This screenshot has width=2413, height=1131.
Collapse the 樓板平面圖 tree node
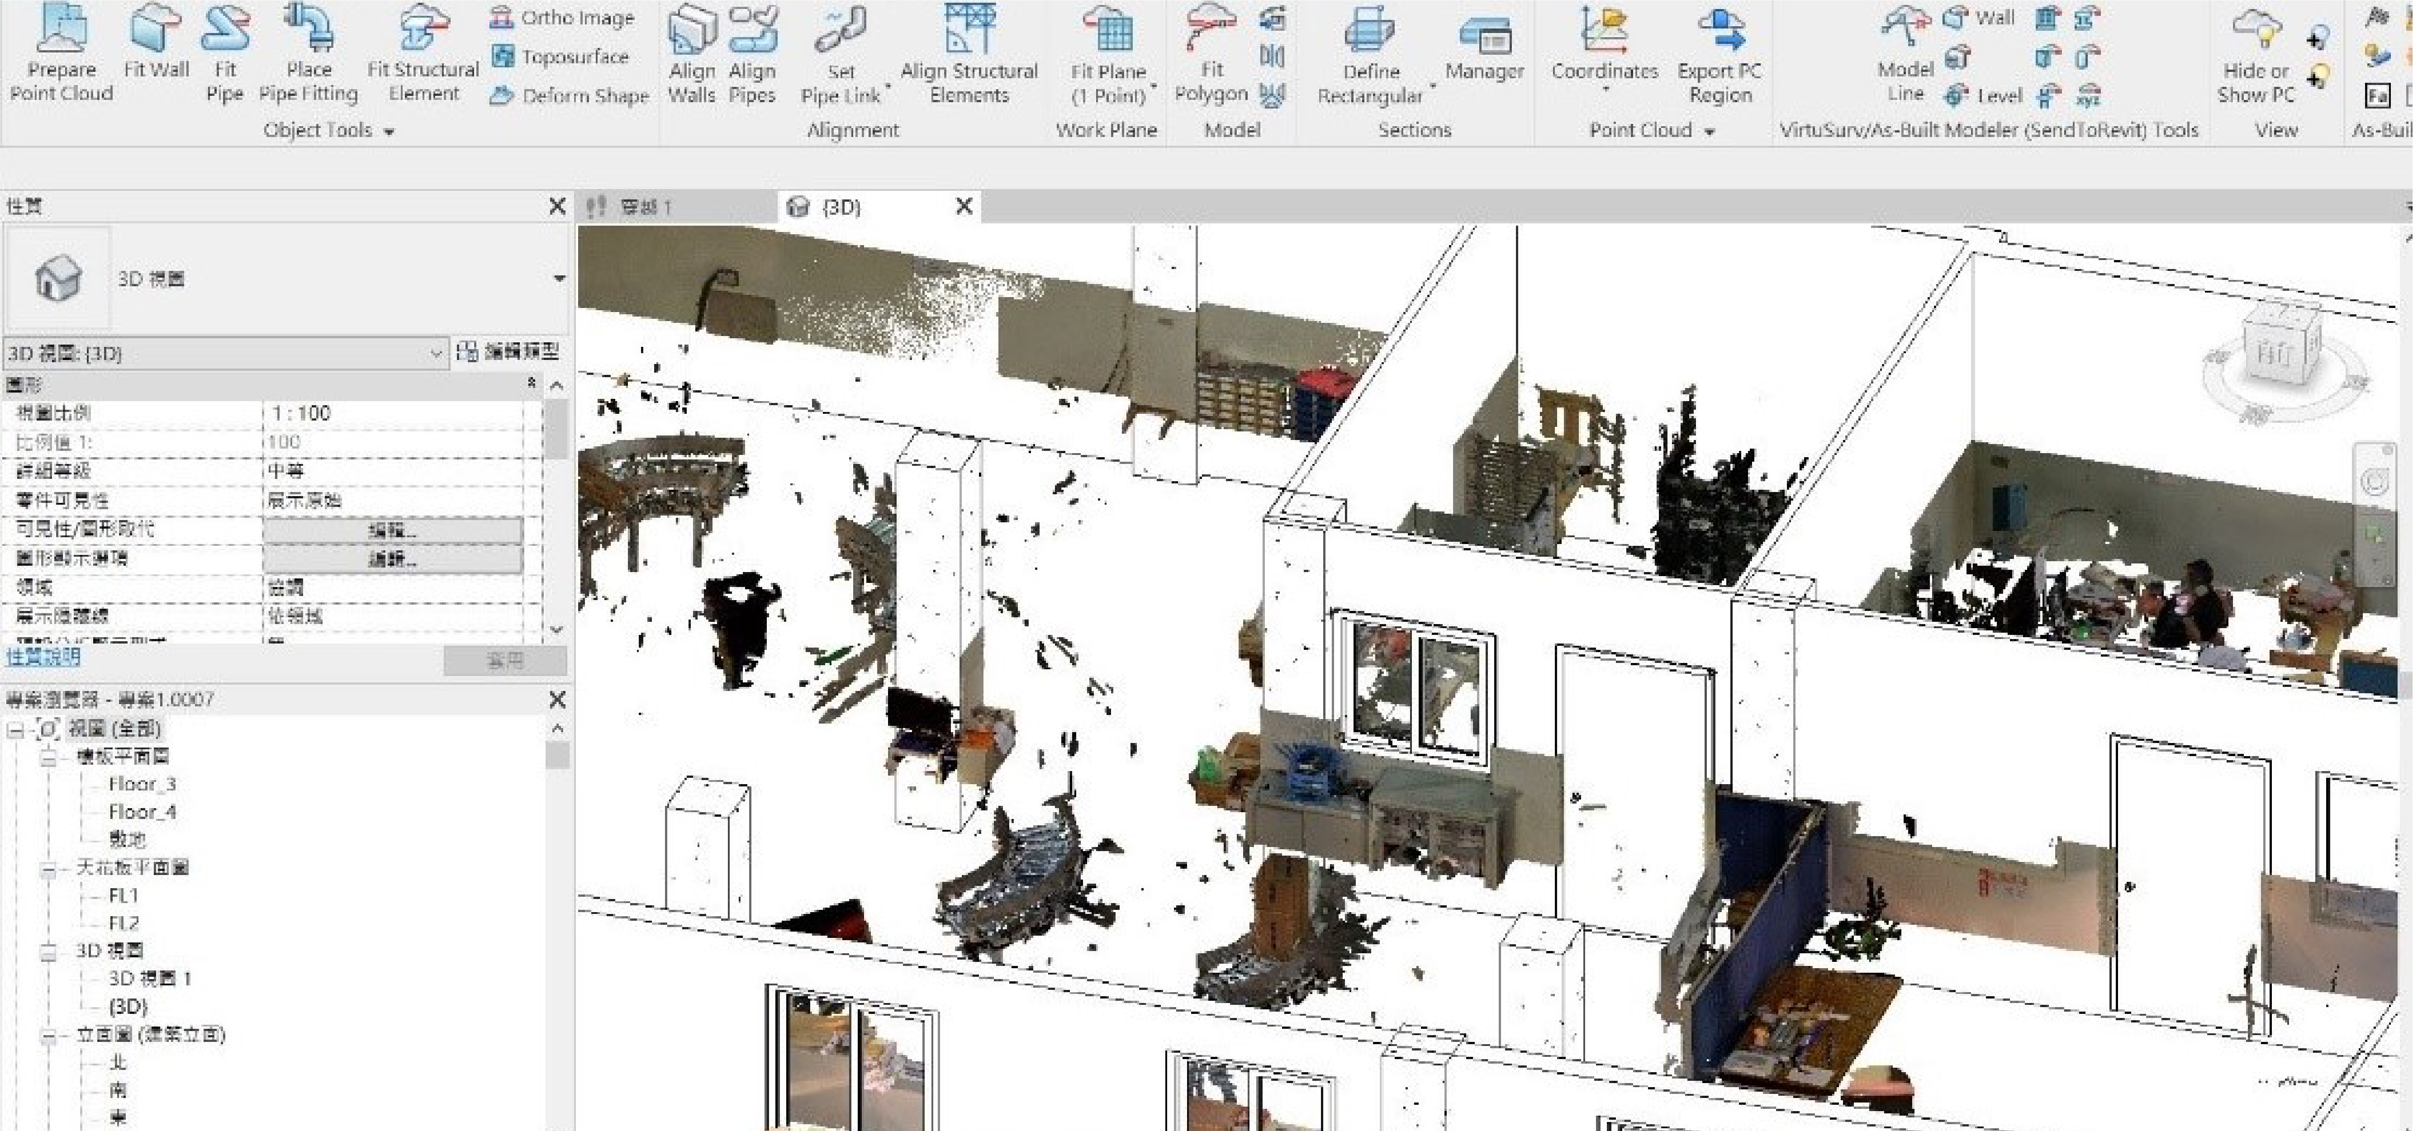[x=49, y=757]
